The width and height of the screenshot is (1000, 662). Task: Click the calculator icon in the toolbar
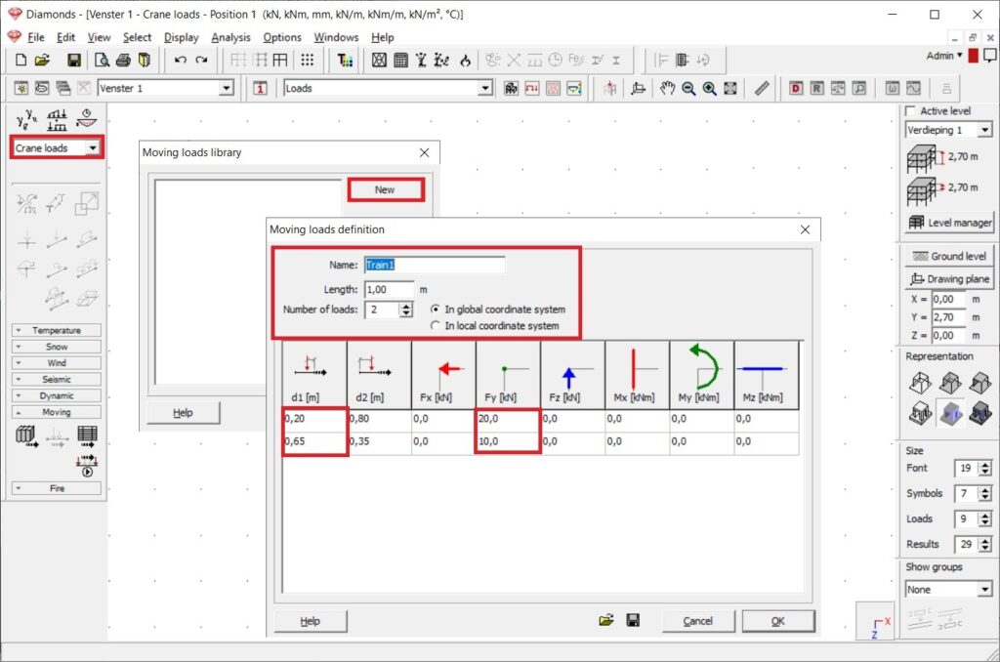click(x=400, y=60)
